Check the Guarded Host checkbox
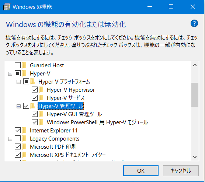This screenshot has height=182, width=205. point(18,65)
